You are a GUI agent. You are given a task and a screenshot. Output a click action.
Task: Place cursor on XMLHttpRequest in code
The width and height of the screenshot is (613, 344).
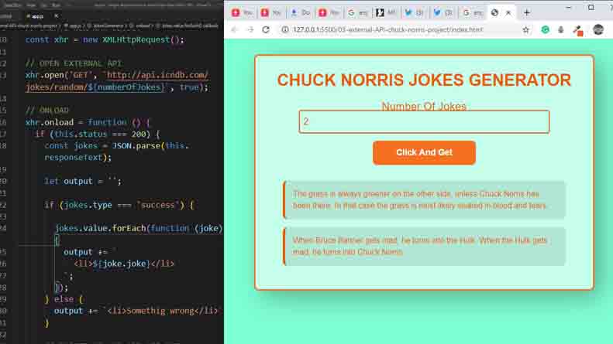pyautogui.click(x=136, y=39)
